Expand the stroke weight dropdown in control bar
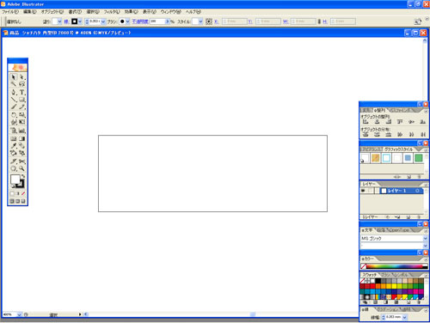430x323 pixels. 103,21
